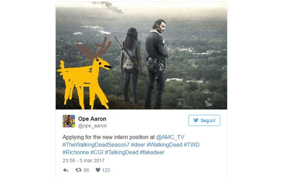The image size is (282, 177).
Task: Click the reply arrow icon
Action: pyautogui.click(x=66, y=170)
